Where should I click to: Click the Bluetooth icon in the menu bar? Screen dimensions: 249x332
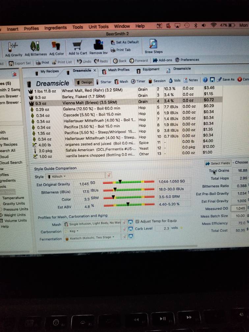[x=196, y=25]
